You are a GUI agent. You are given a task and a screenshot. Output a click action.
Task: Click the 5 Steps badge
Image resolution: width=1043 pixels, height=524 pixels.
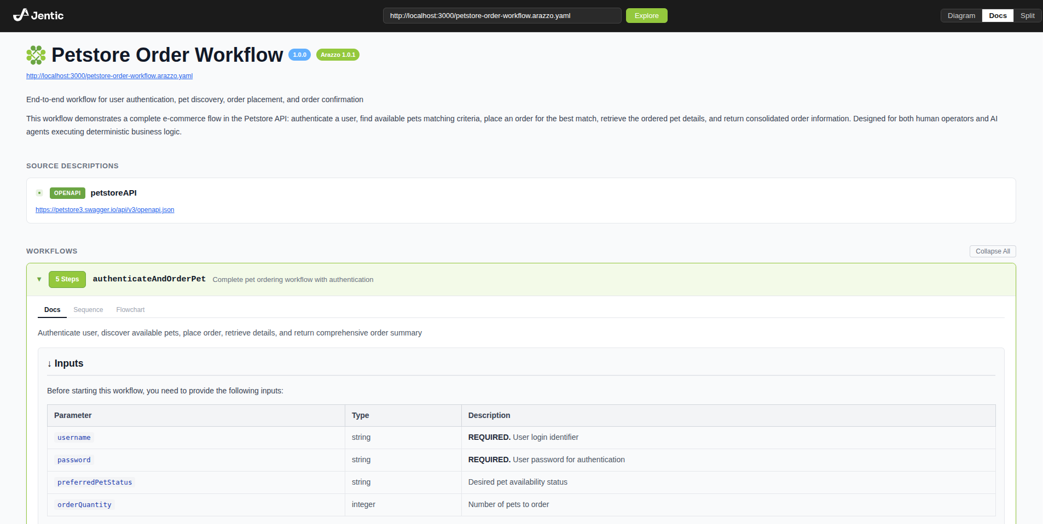[67, 279]
